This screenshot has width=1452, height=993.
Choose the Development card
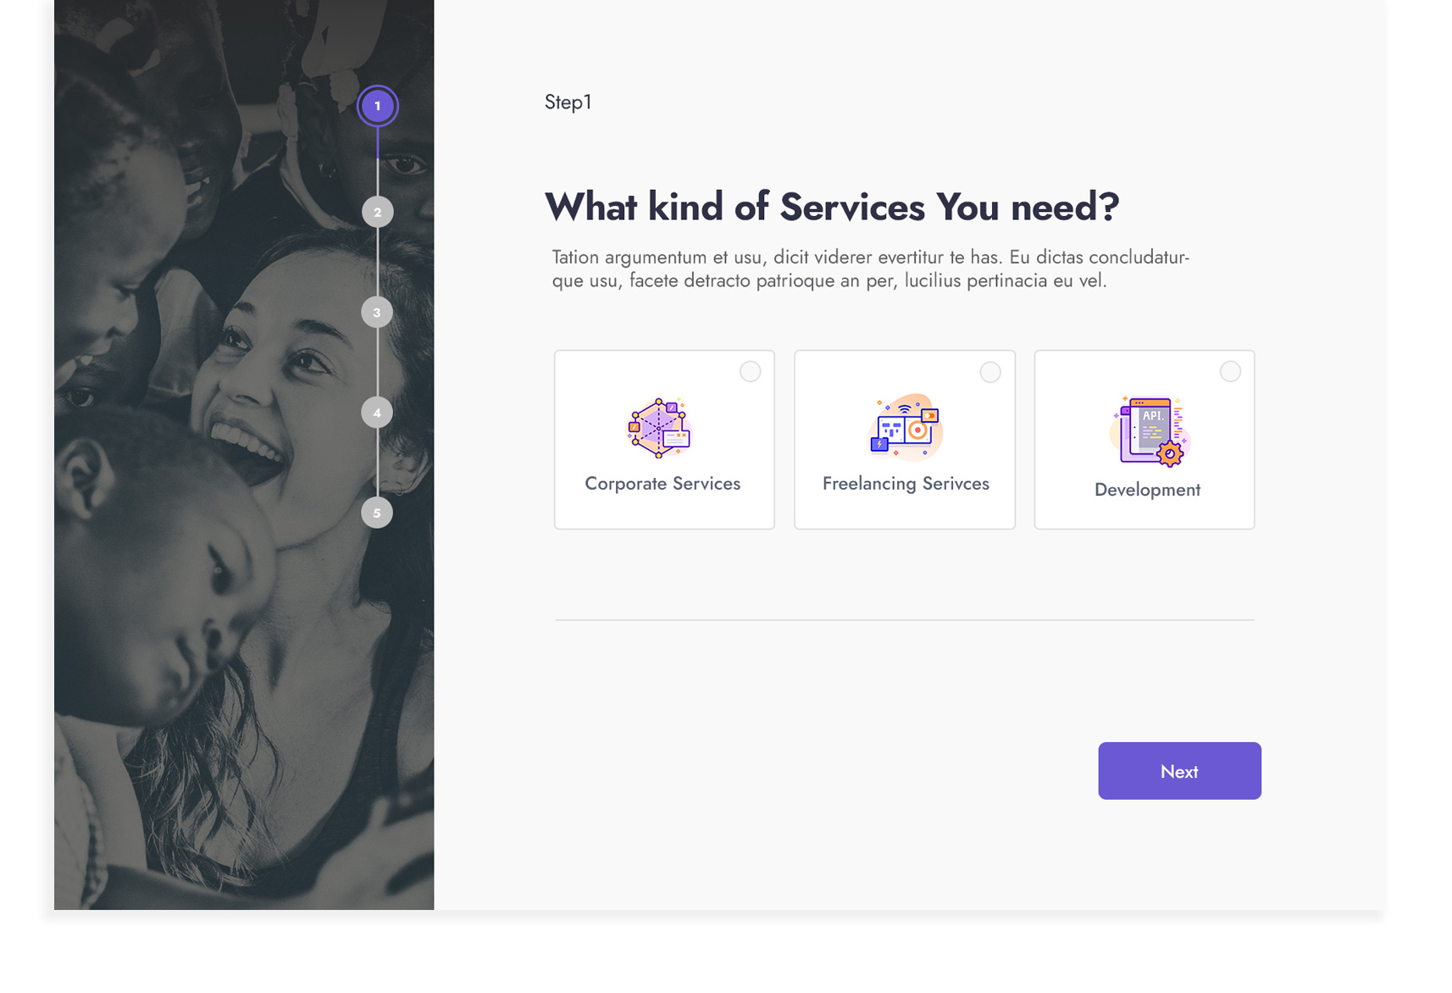click(1144, 440)
